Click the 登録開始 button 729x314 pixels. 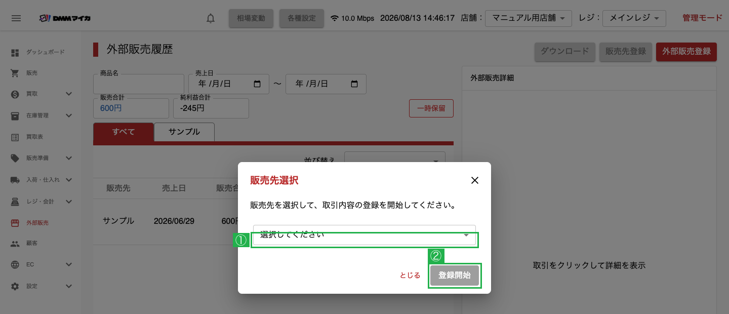point(455,276)
